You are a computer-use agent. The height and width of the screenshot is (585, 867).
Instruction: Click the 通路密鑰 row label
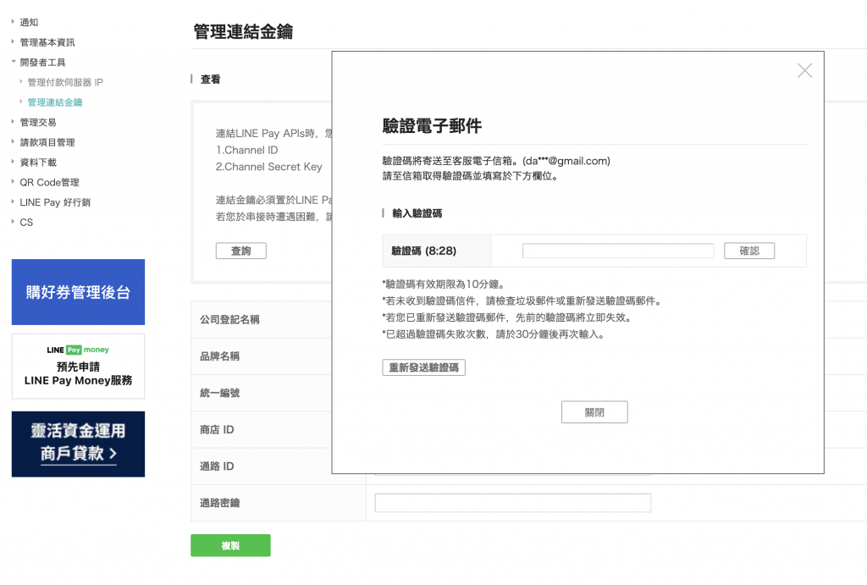click(x=219, y=503)
